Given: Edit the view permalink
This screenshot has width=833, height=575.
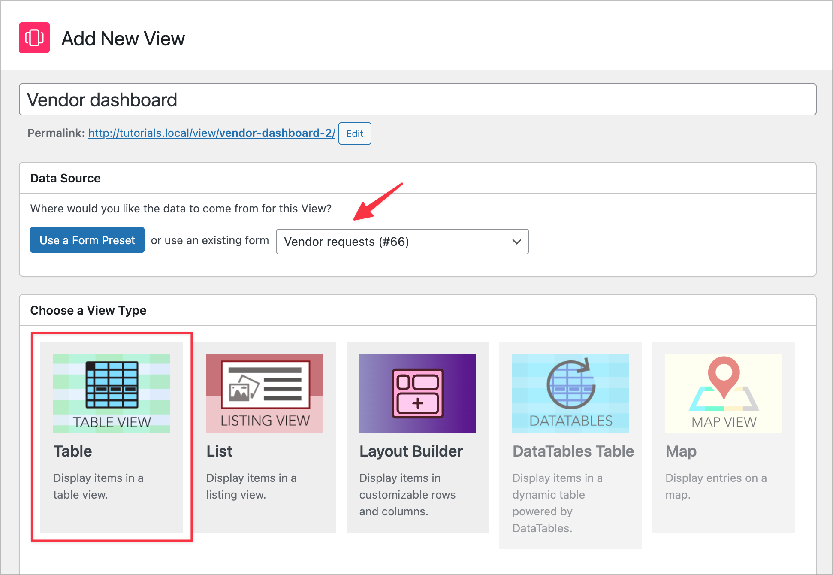Looking at the screenshot, I should point(354,133).
